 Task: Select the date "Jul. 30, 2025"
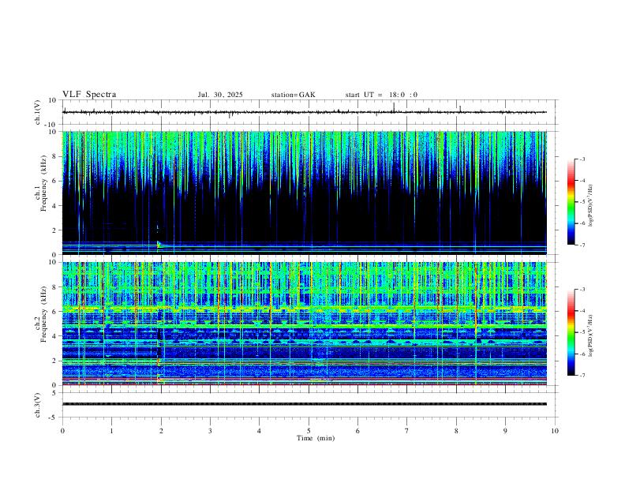(220, 95)
